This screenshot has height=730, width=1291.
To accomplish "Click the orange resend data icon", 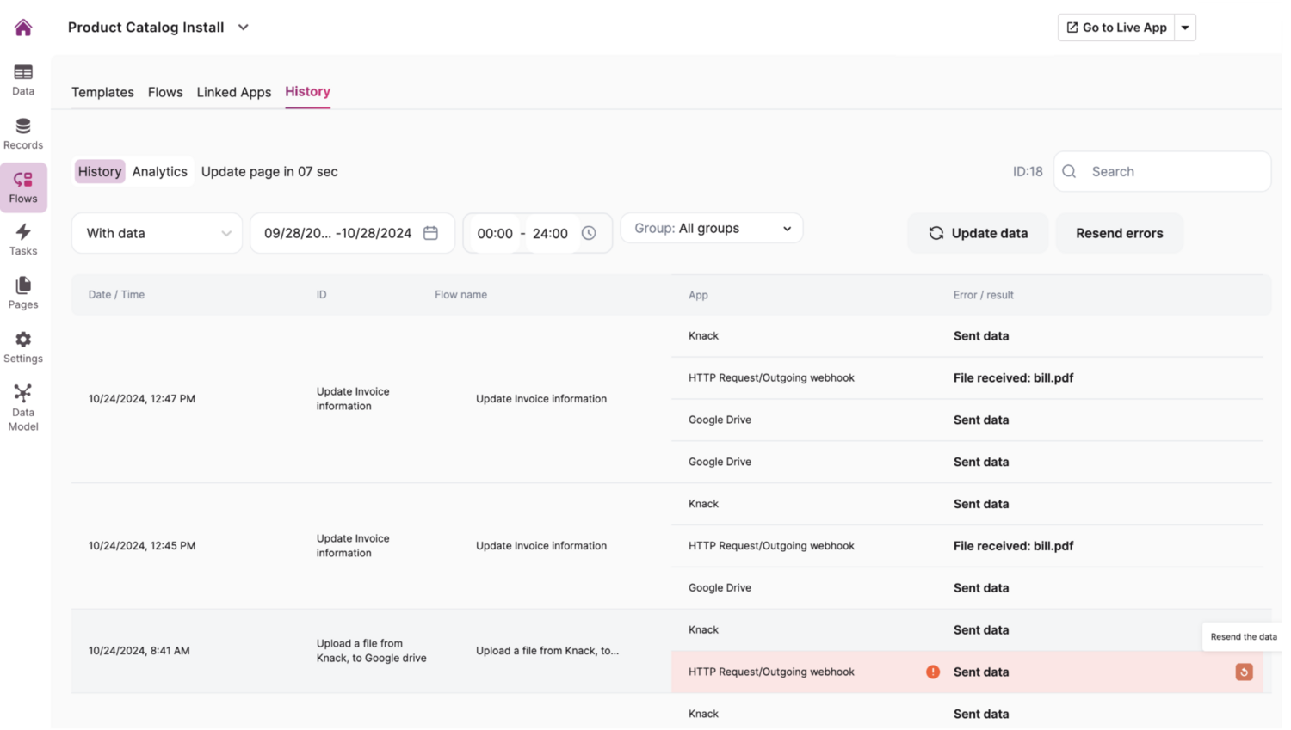I will [x=1244, y=672].
